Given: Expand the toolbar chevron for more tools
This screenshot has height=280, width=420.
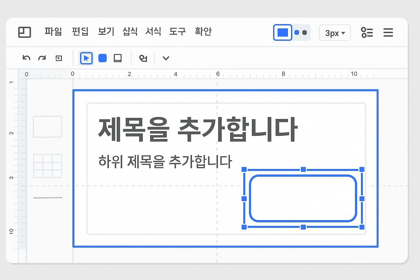Looking at the screenshot, I should [x=166, y=58].
